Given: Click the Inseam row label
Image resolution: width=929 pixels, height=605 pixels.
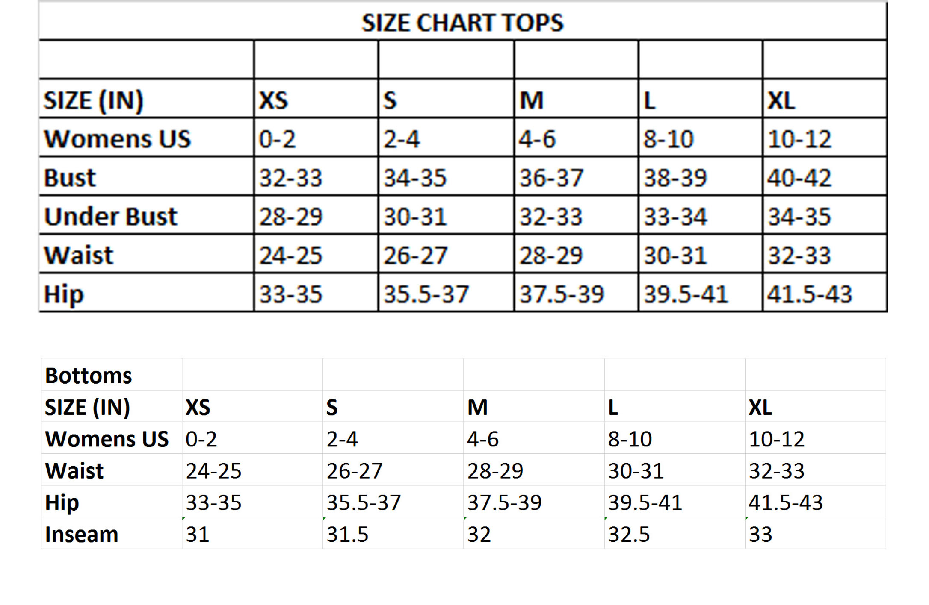Looking at the screenshot, I should click(81, 534).
